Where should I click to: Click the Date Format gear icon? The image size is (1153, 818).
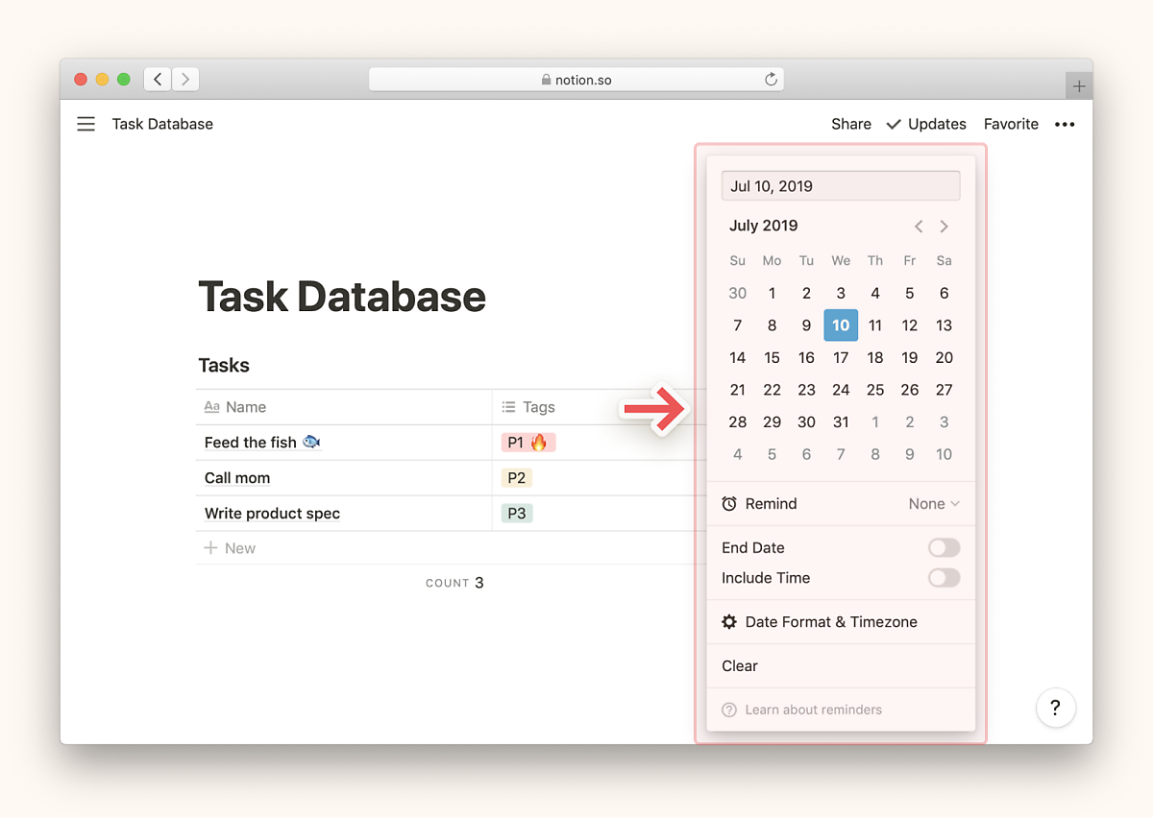pos(729,622)
